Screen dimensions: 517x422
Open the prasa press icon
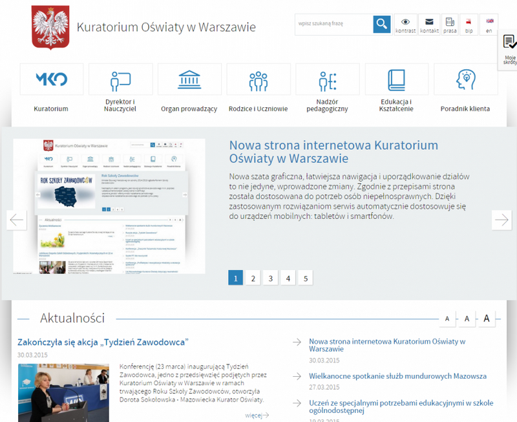pyautogui.click(x=450, y=25)
